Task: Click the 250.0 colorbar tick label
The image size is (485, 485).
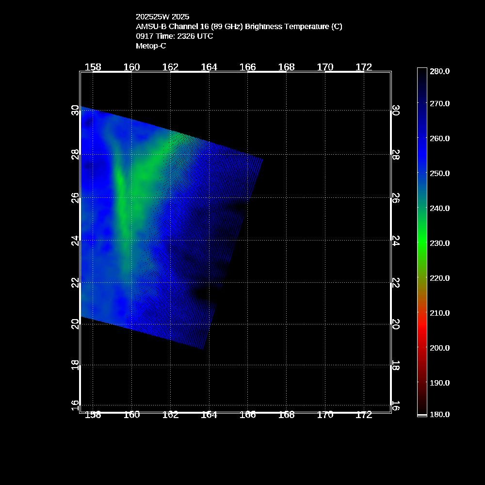Action: (x=440, y=173)
